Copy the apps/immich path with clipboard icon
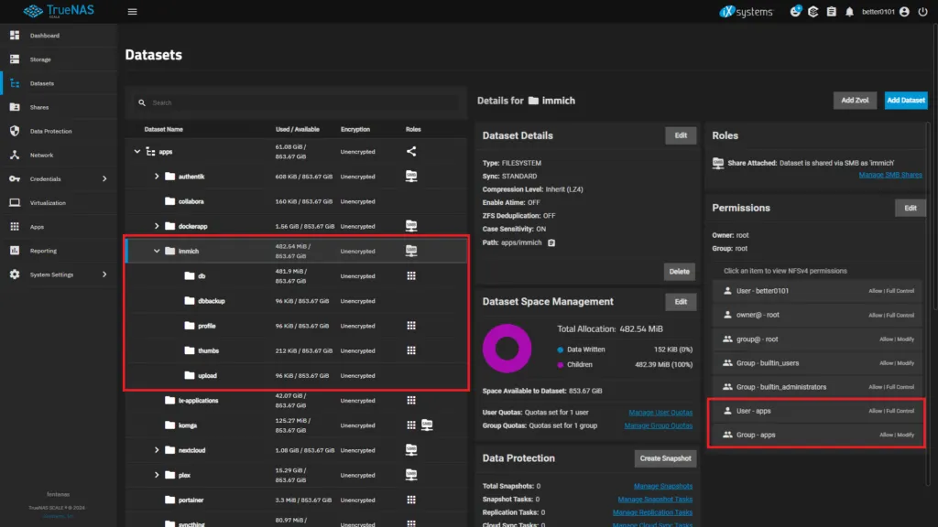938x527 pixels. pyautogui.click(x=551, y=242)
